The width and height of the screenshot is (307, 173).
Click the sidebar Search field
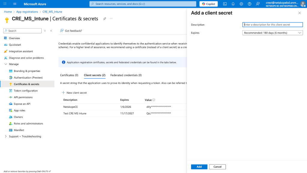click(22, 31)
